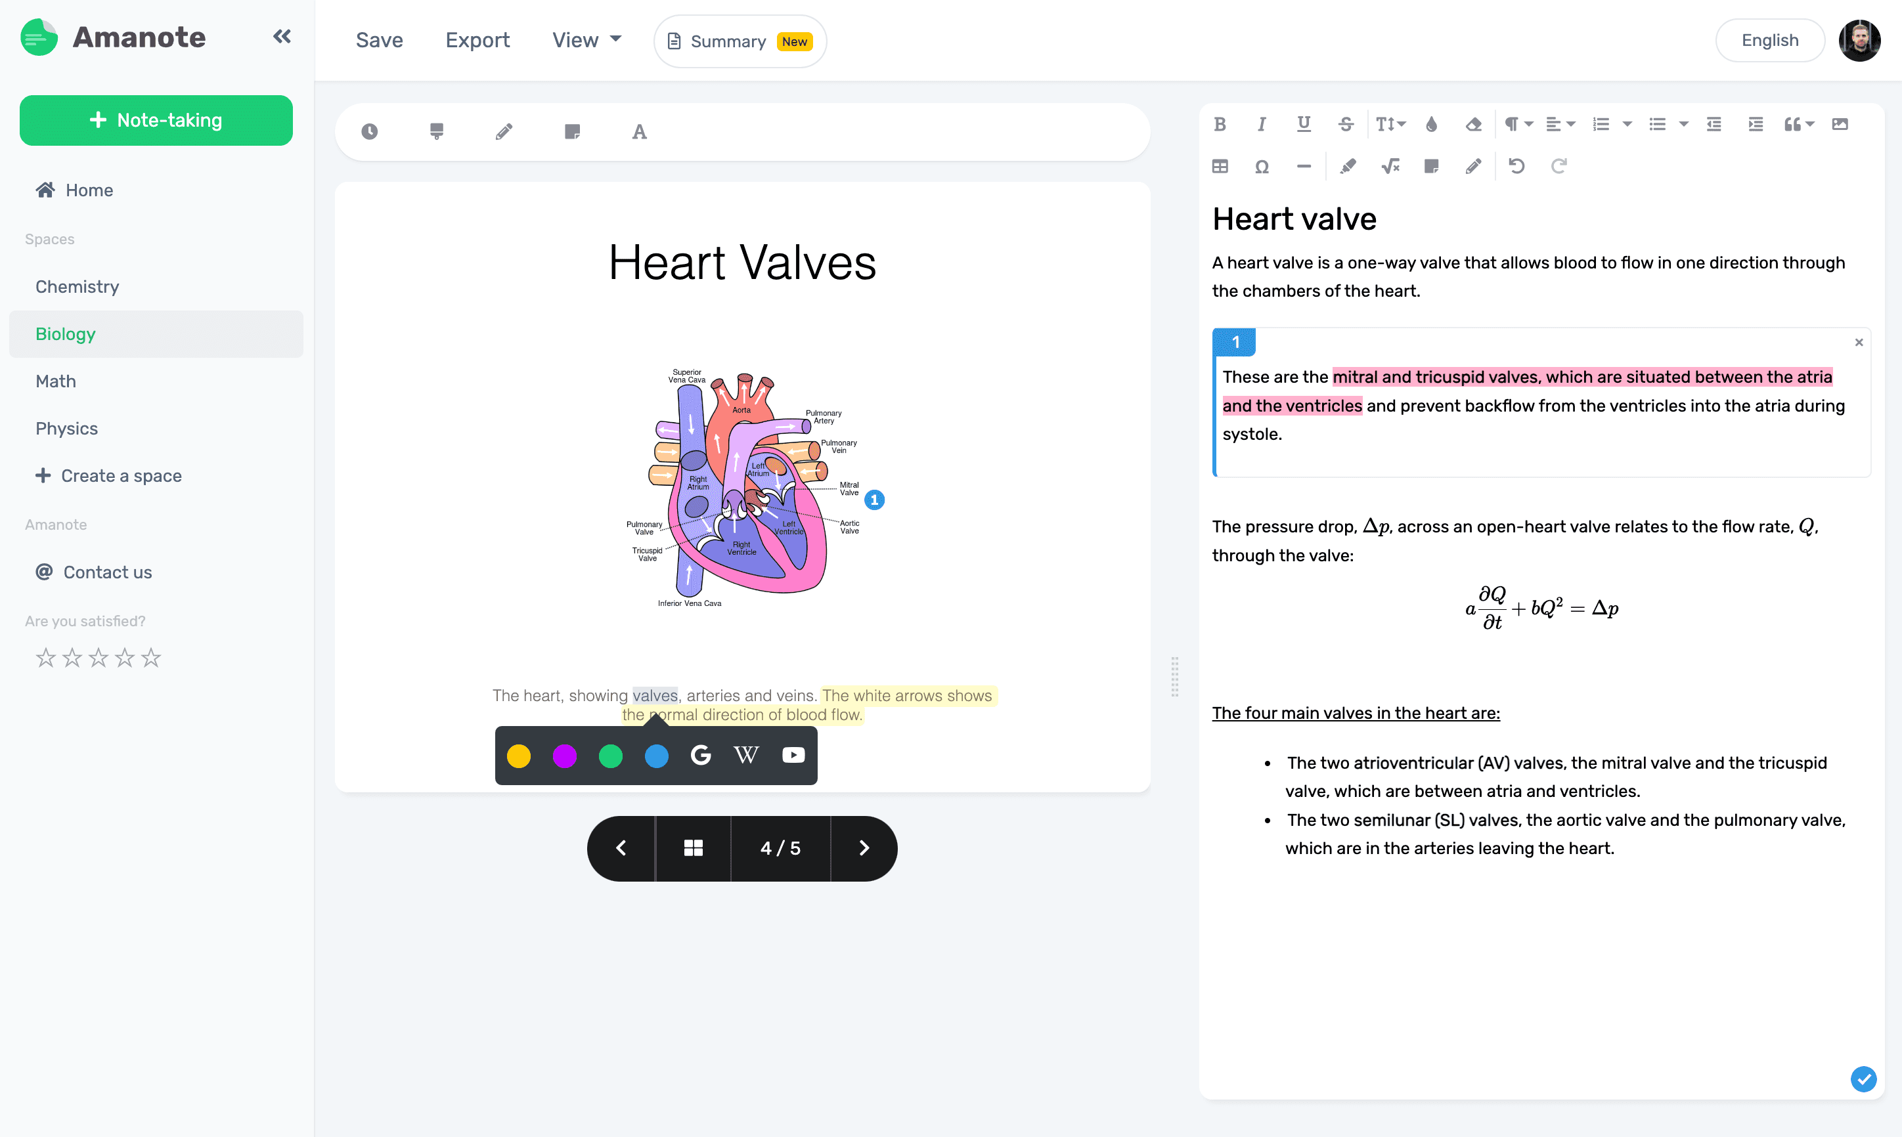1902x1137 pixels.
Task: Open the strikethrough formatting tool
Action: (1346, 123)
